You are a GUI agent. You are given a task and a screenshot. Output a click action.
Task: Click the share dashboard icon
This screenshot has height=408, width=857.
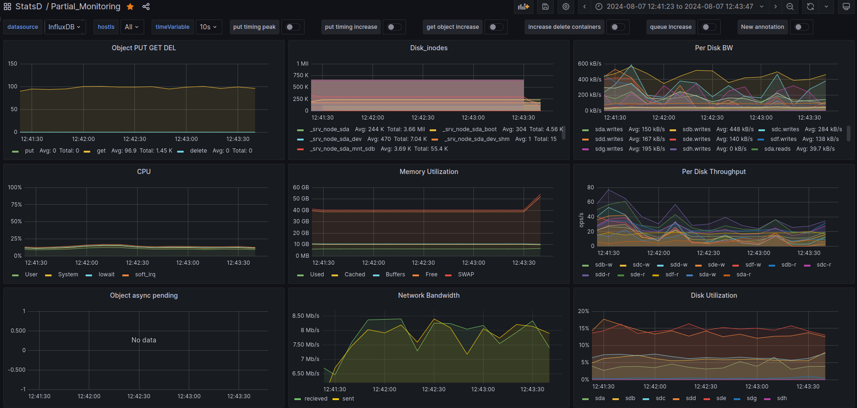tap(146, 7)
